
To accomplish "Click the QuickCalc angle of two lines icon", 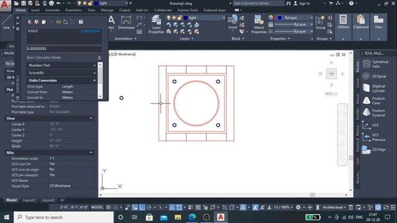I will 66,22.
